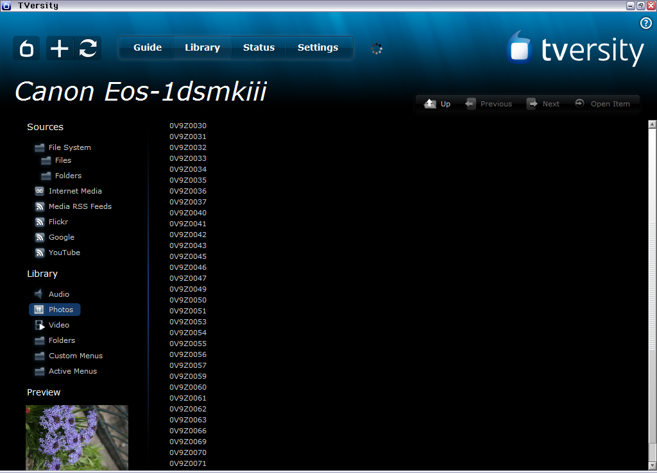
Task: Click the Video play icon
Action: [x=40, y=325]
